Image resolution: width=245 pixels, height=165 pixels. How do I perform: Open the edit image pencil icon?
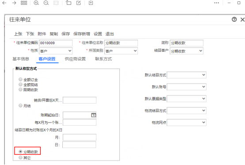79,3
